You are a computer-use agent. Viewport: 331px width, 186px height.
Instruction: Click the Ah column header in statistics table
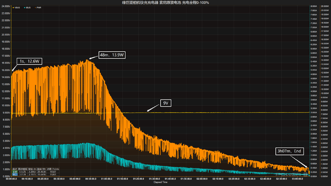[x=33, y=169]
